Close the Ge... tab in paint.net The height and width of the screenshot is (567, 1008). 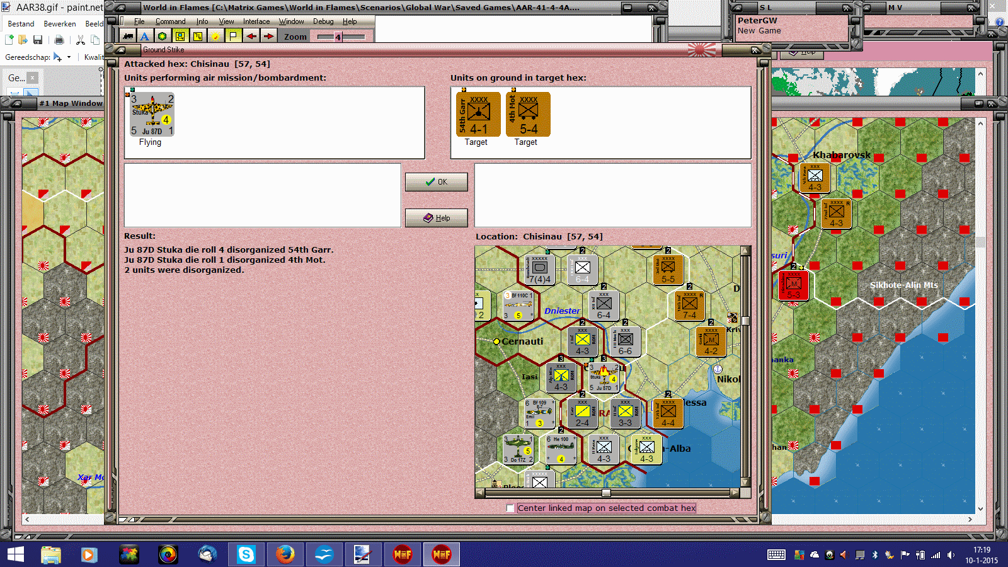point(32,77)
